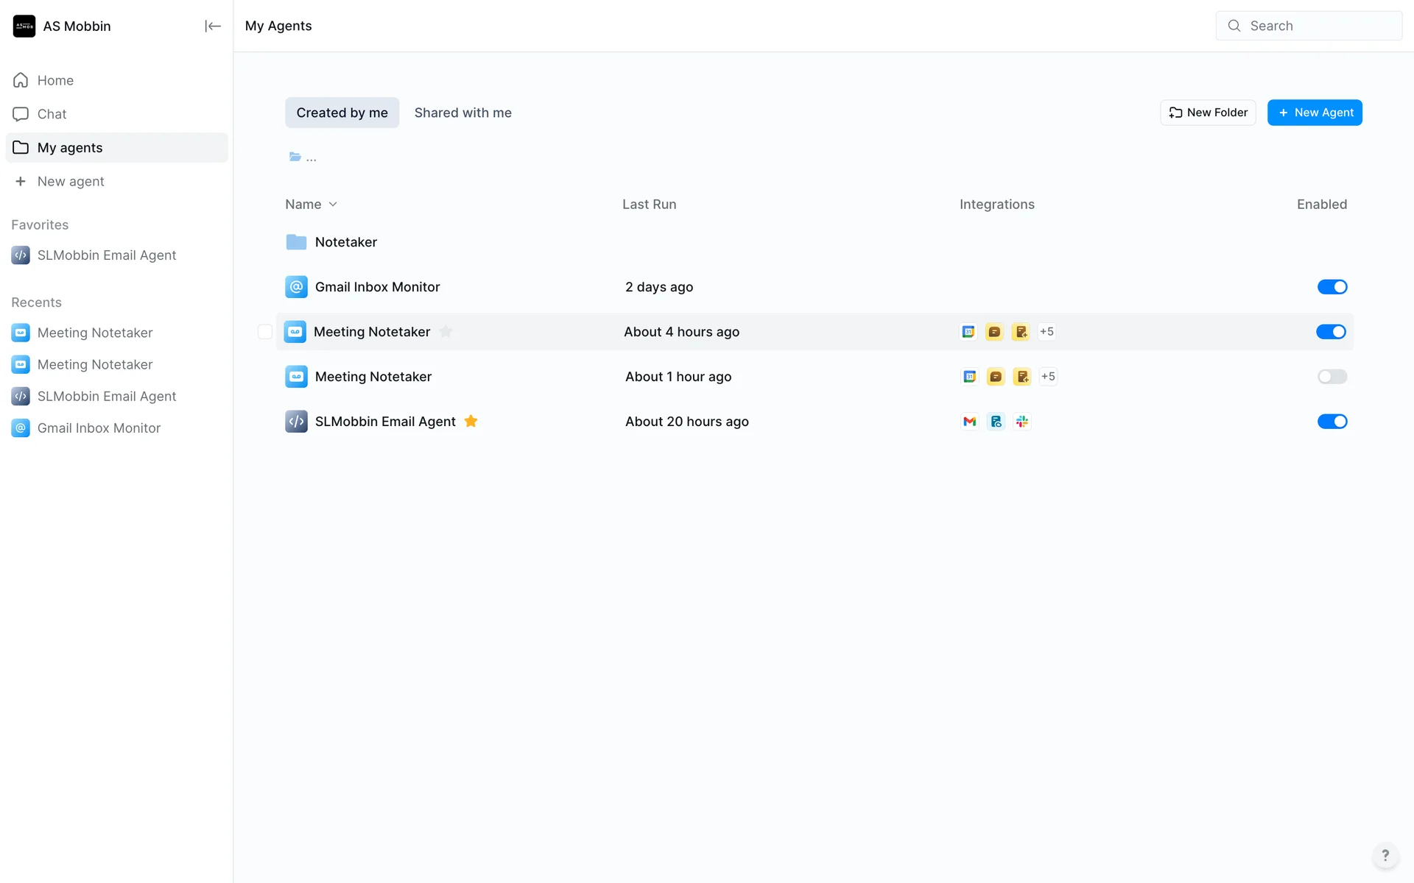Open the help question mark icon
Screen dimensions: 1414x883
pos(1385,855)
